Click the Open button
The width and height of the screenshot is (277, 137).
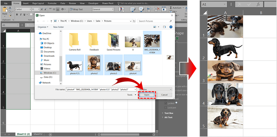147,95
